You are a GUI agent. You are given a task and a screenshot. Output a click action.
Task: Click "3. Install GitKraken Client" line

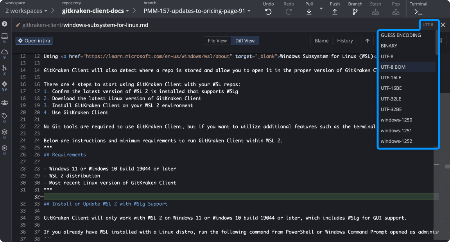118,105
